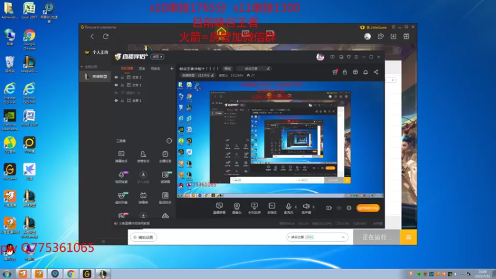The width and height of the screenshot is (496, 279).
Task: Click the shop icon beside the bell
Action: 355,72
